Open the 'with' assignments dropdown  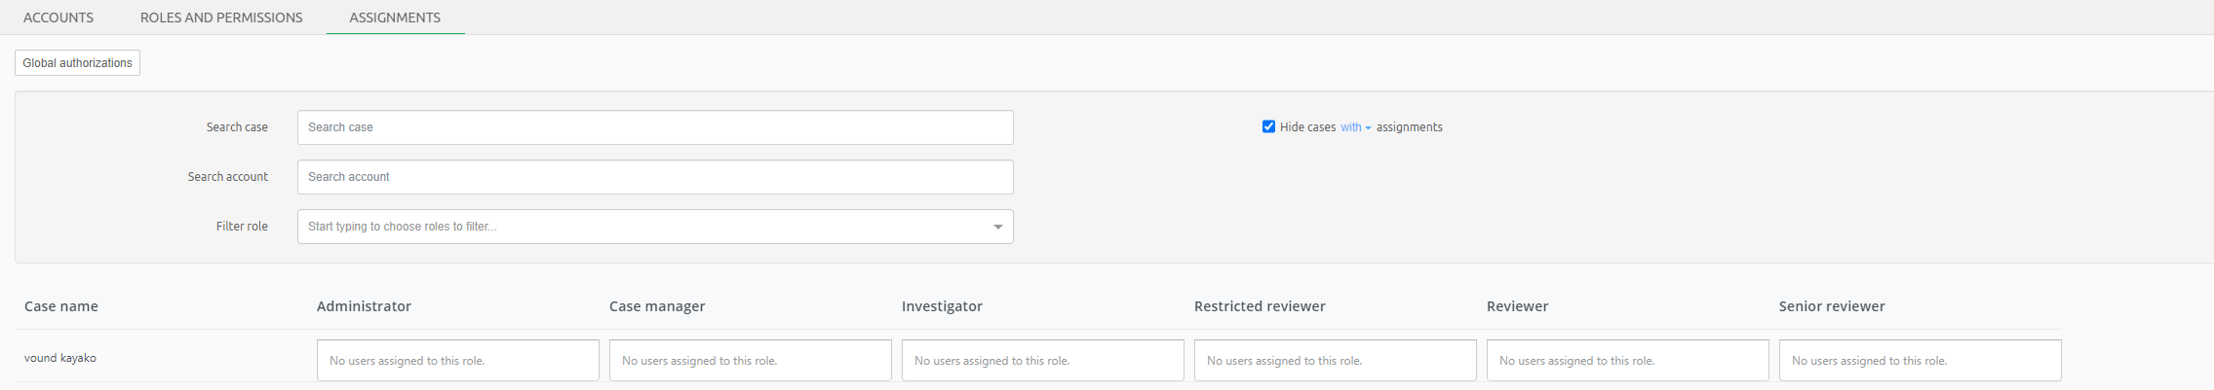[1355, 127]
